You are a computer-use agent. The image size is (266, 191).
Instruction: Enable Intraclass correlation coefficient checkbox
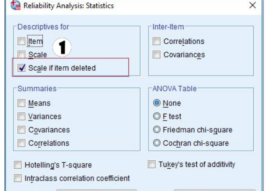point(18,178)
